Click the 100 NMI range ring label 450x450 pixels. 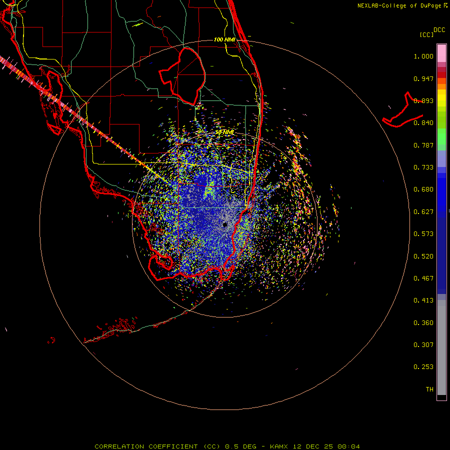pyautogui.click(x=224, y=39)
